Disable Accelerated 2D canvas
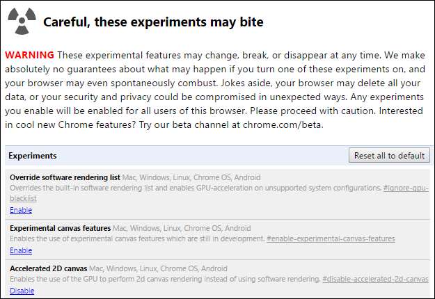Viewport: 435px width, 299px height. [x=22, y=291]
